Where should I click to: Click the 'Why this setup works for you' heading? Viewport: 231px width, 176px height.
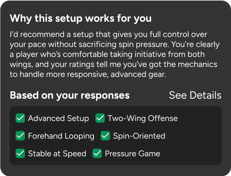(x=81, y=19)
